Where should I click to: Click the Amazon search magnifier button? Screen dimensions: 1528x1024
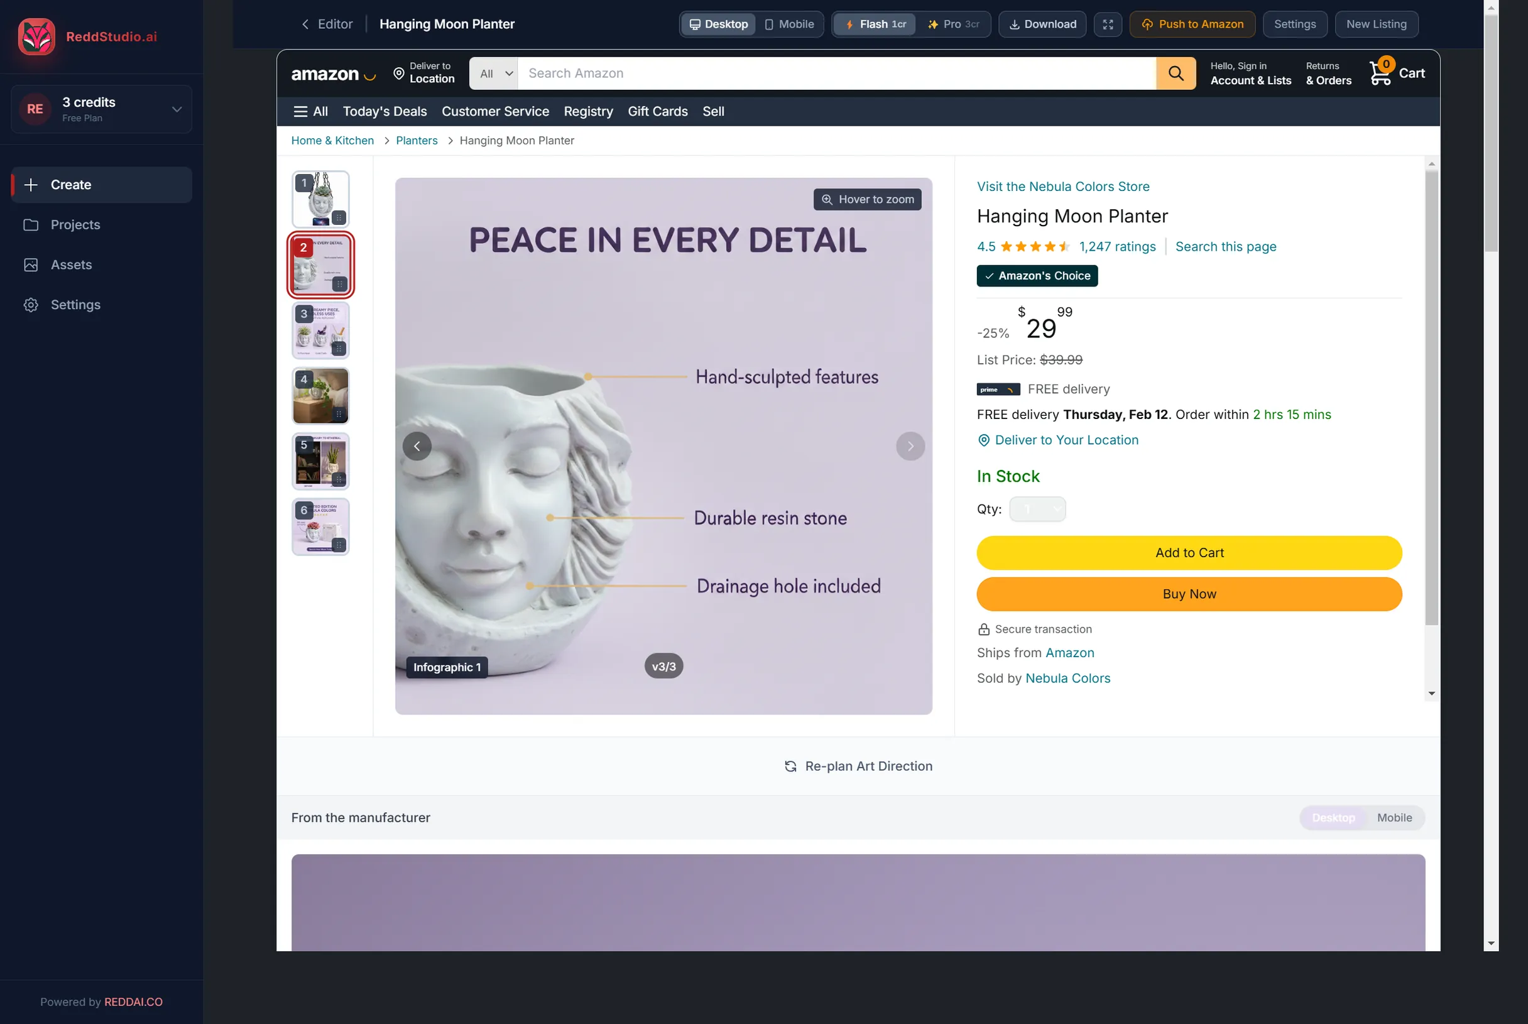(x=1176, y=73)
